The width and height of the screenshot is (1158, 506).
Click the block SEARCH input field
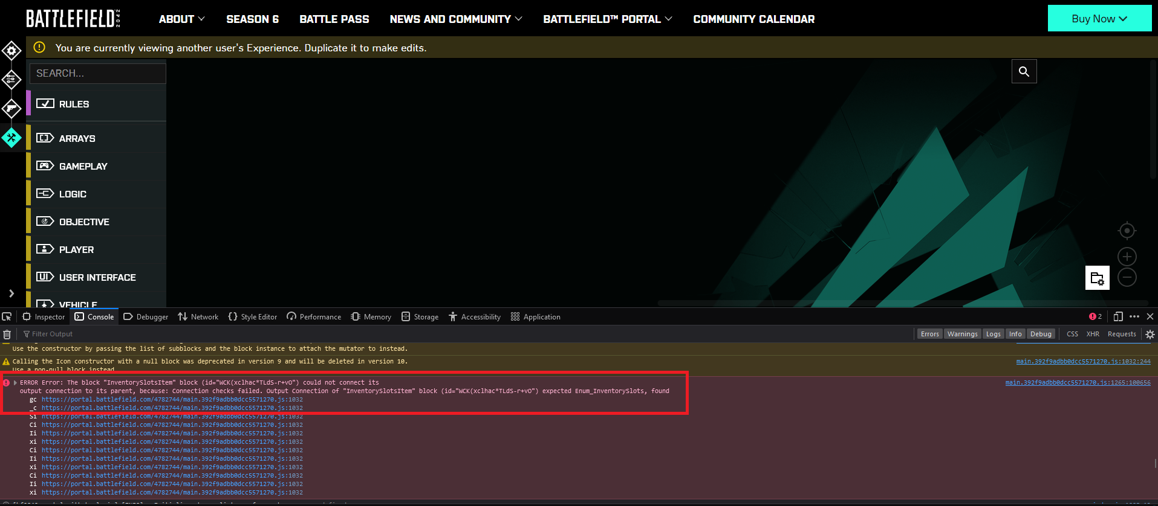(98, 73)
